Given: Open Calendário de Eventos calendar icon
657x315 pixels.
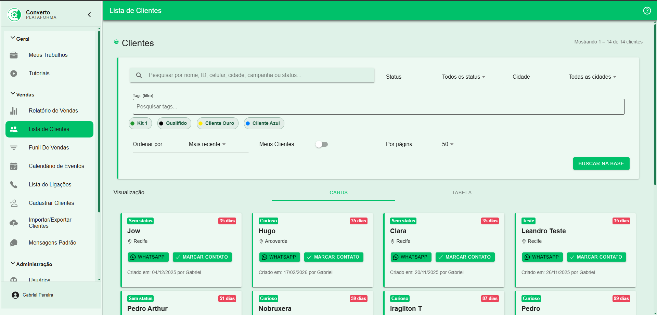Looking at the screenshot, I should pyautogui.click(x=14, y=166).
